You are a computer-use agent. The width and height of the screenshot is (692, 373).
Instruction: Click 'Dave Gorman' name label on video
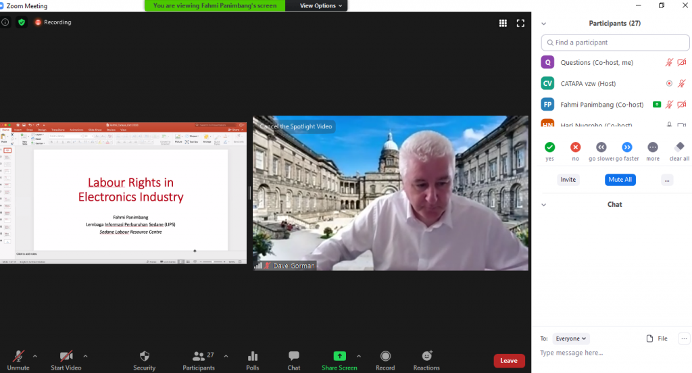pyautogui.click(x=294, y=266)
